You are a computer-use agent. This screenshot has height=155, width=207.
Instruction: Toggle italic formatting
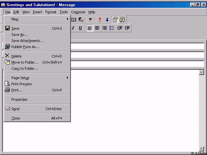click(x=73, y=28)
